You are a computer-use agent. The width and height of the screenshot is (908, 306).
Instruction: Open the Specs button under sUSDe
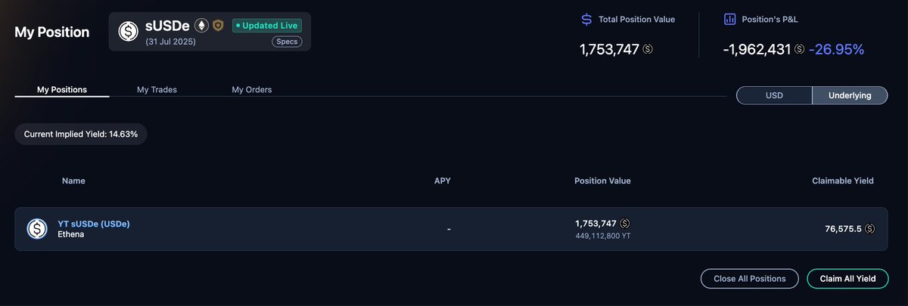click(285, 42)
